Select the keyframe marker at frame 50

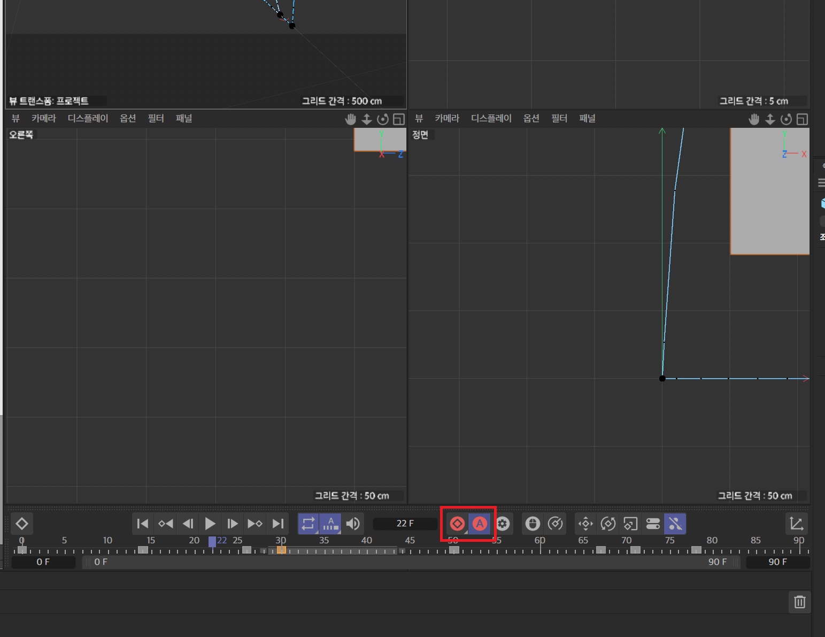tap(454, 550)
